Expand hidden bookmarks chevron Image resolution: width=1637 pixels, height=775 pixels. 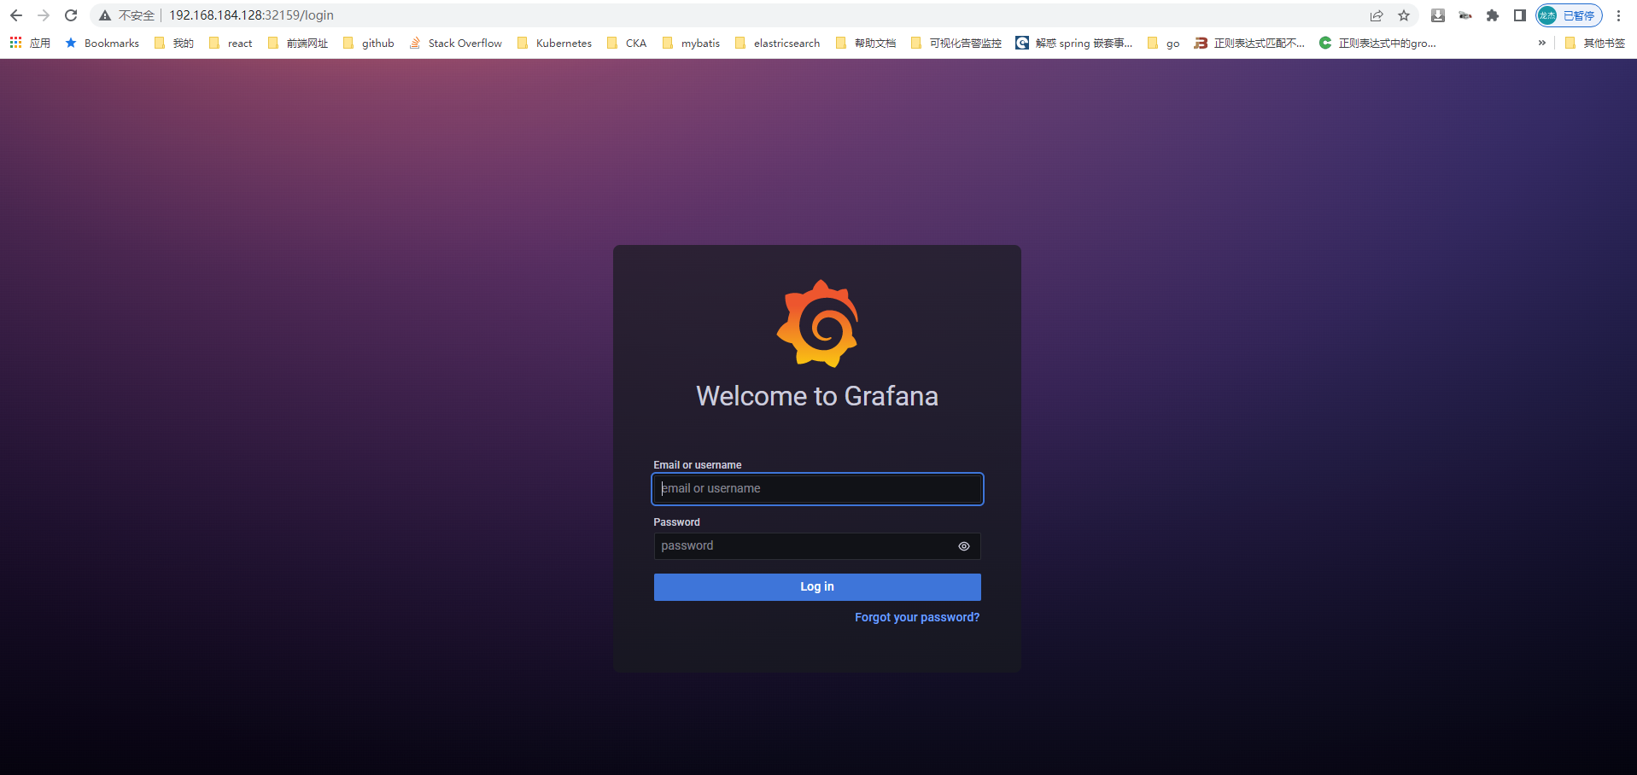[1541, 43]
